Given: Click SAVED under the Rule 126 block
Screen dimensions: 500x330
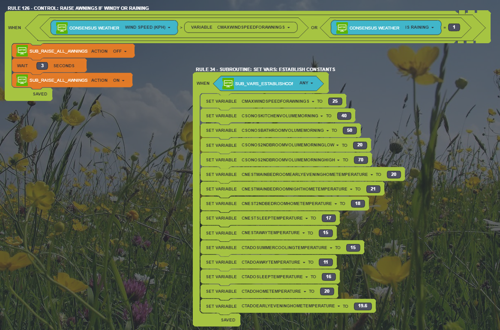Looking at the screenshot, I should pos(40,94).
